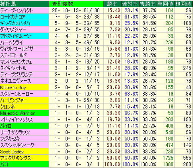
Task: Select the ヴィクトワールピサ sire name
Action: [x=16, y=49]
